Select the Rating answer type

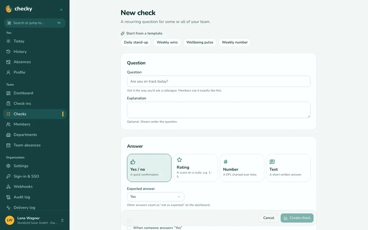coord(196,168)
